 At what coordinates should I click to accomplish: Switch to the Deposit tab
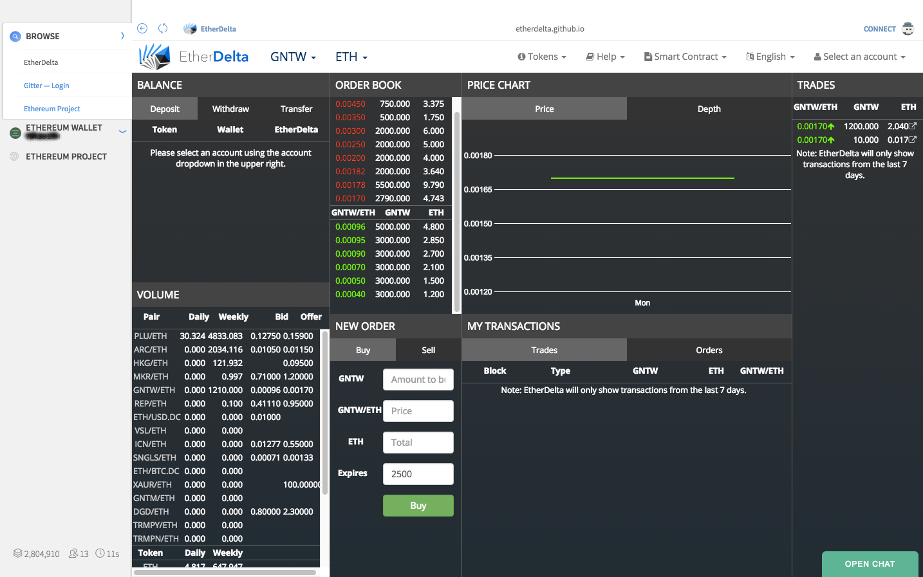[x=165, y=109]
